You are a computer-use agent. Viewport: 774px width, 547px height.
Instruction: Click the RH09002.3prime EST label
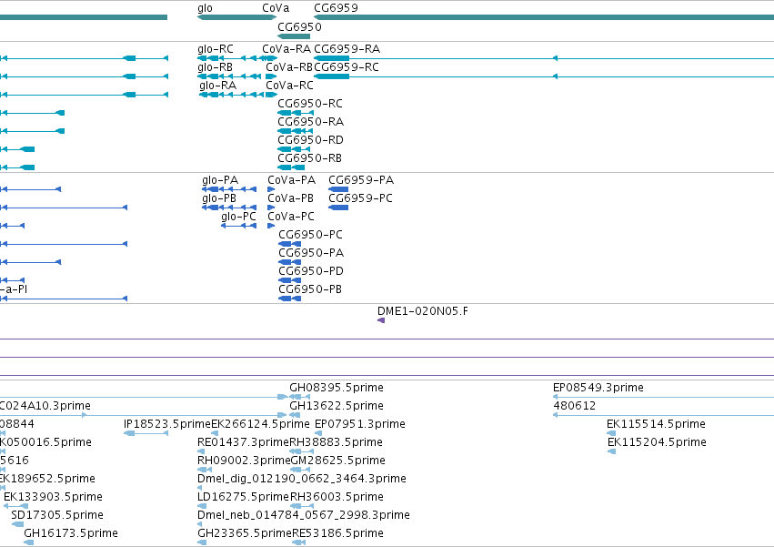244,461
